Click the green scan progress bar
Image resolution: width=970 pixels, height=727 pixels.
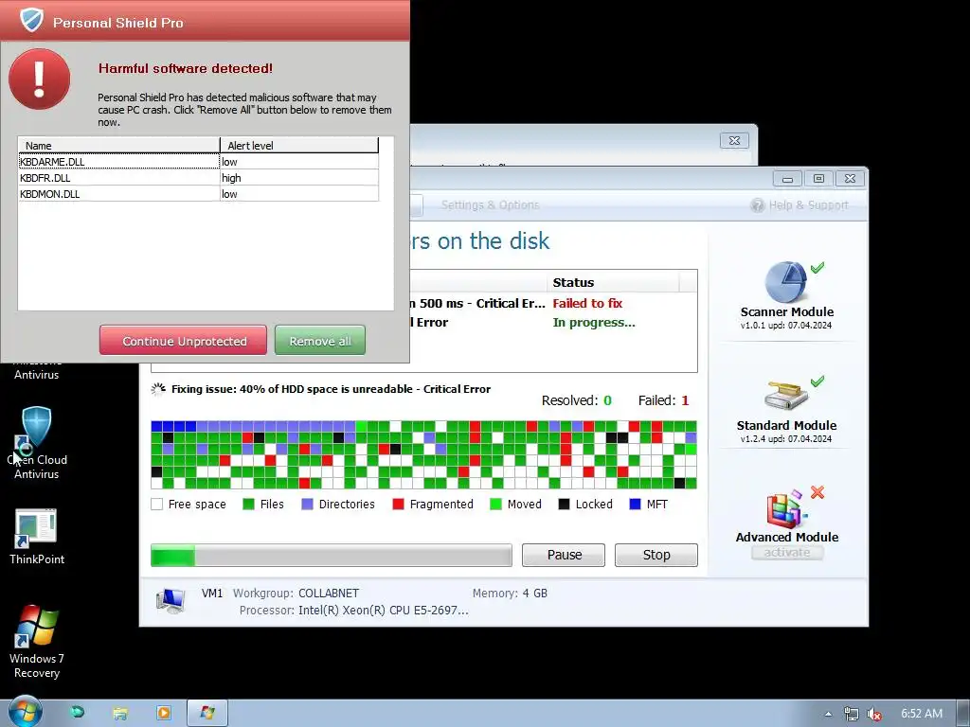click(332, 555)
